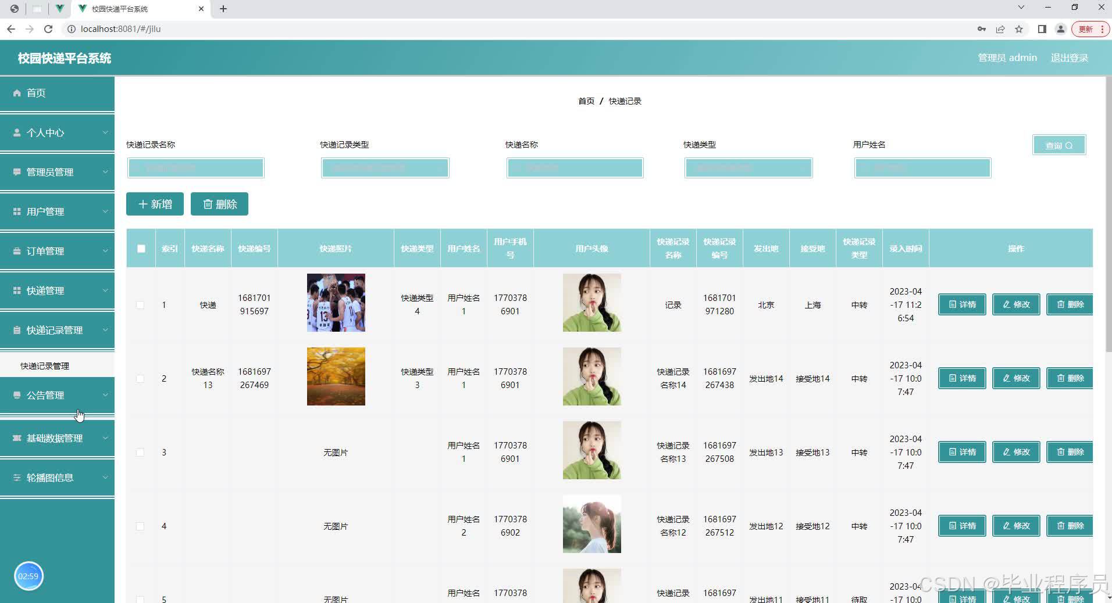Click the icon beside 管理员管理
1112x603 pixels.
coord(17,172)
